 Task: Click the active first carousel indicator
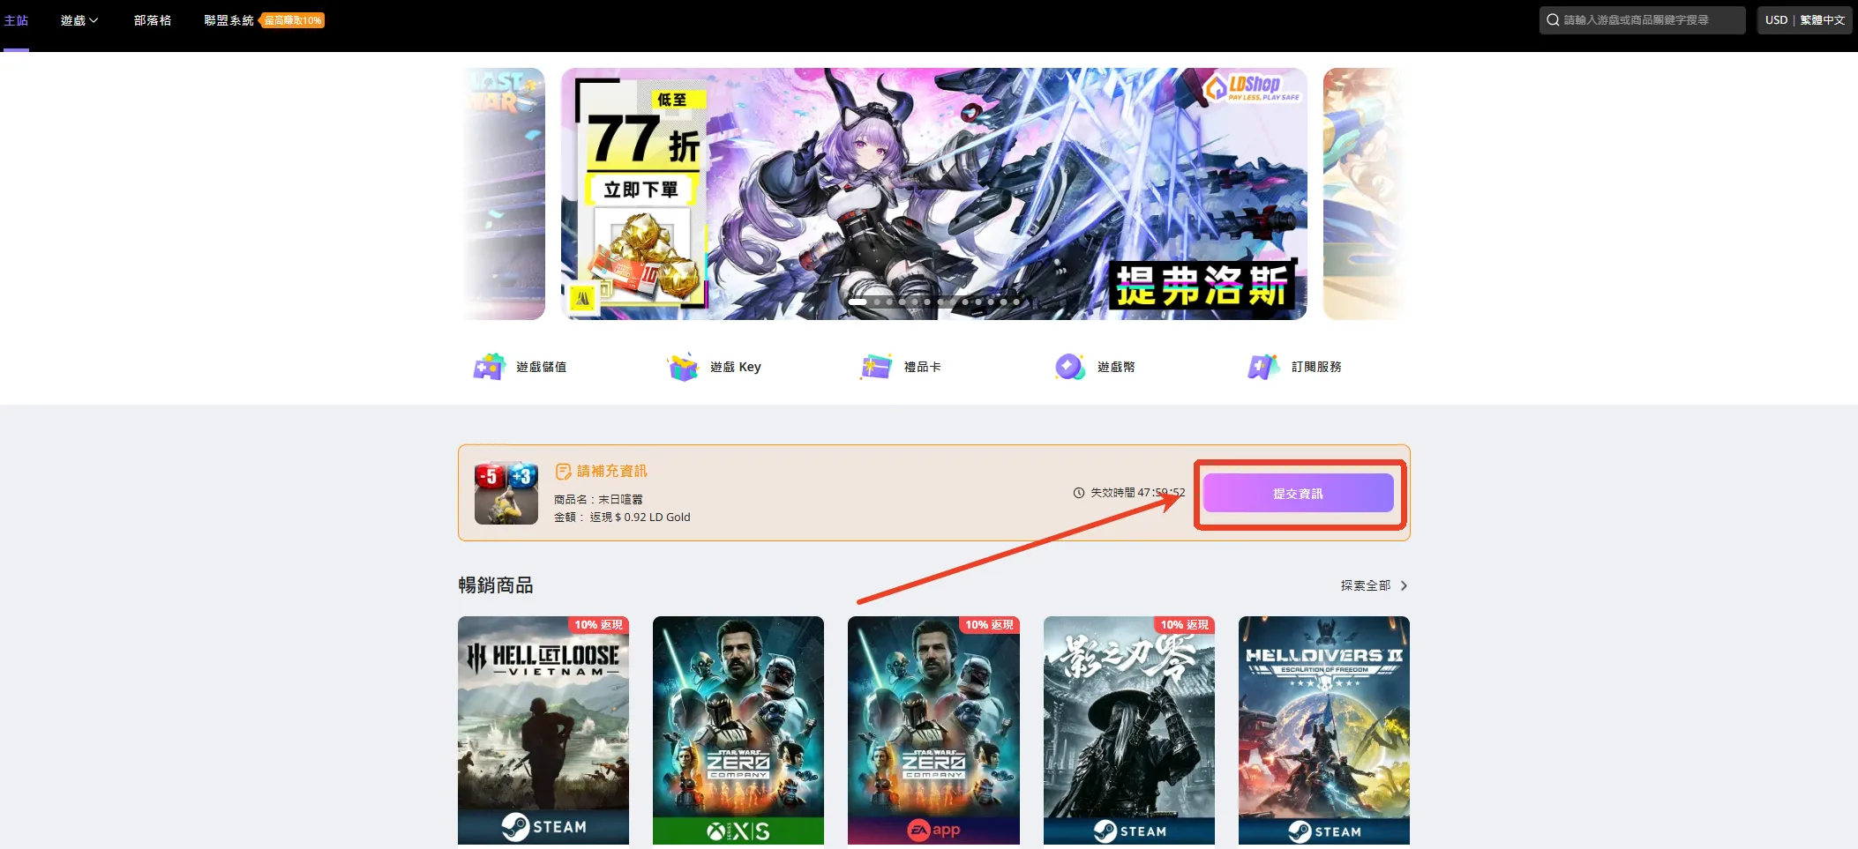(858, 302)
